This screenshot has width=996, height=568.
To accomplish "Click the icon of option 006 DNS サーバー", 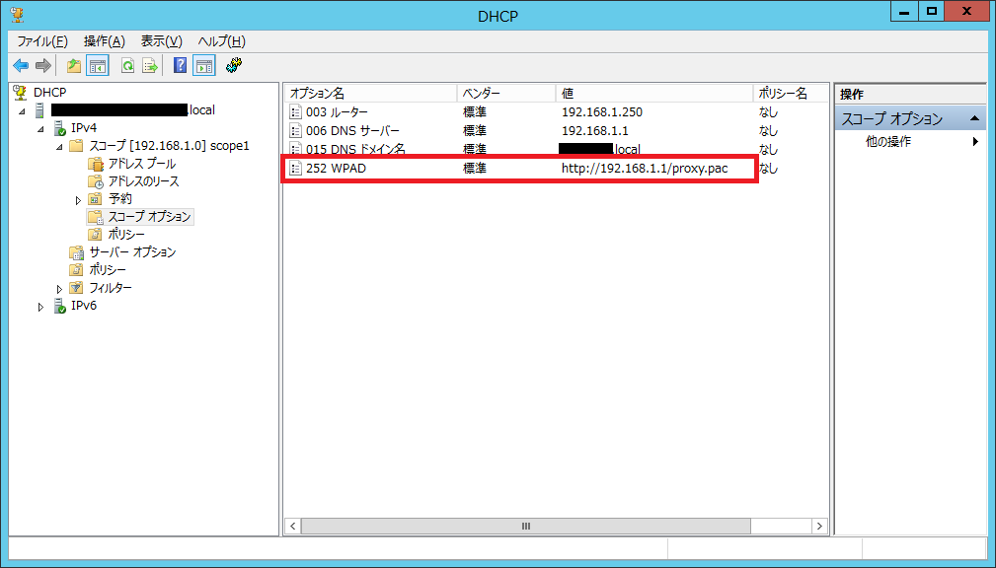I will point(295,131).
